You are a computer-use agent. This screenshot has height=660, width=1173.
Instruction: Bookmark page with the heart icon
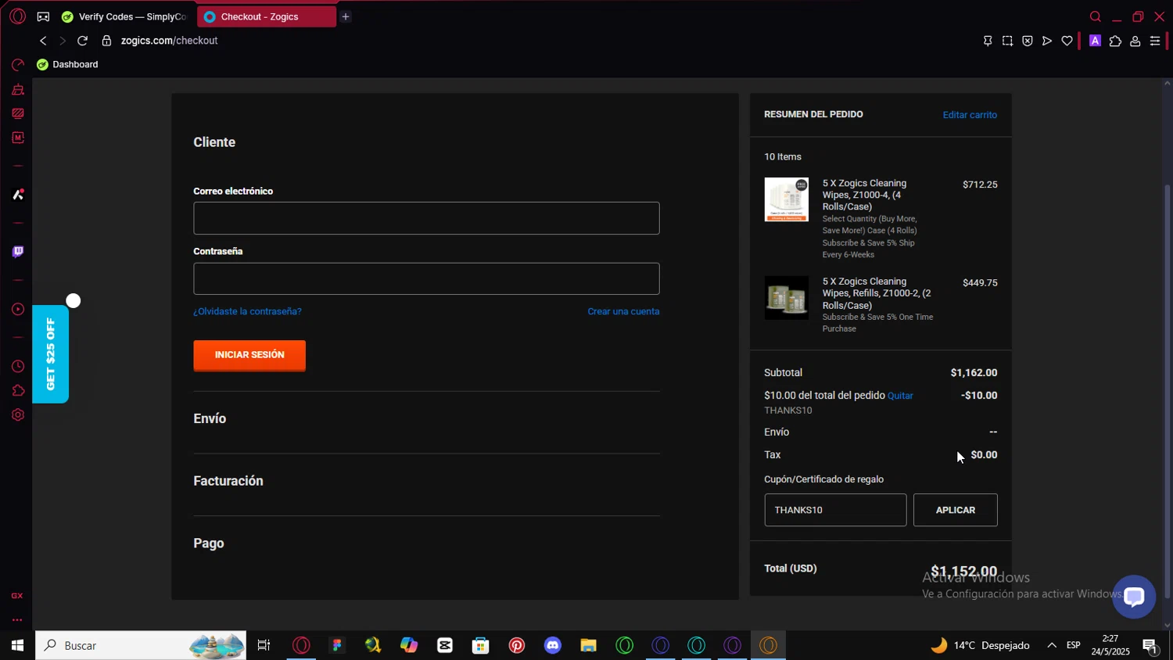1067,41
